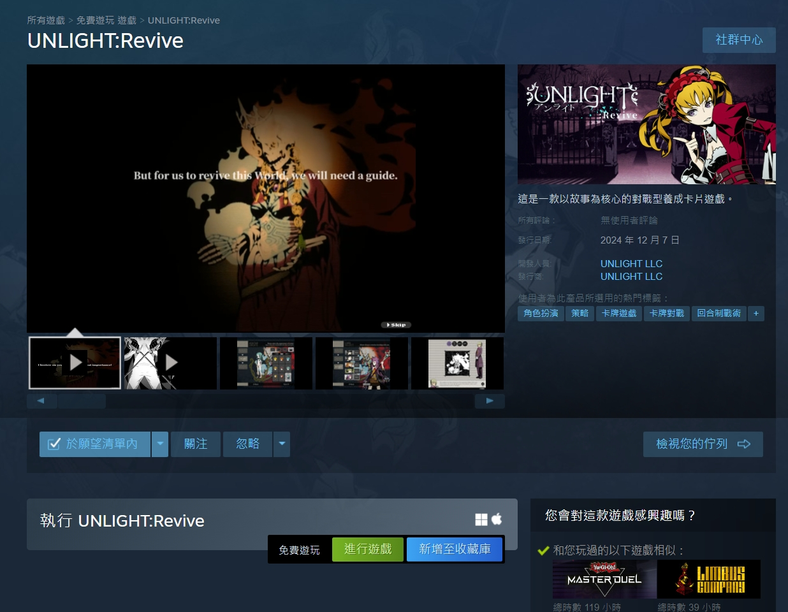The height and width of the screenshot is (612, 788).
Task: Click UNLIGHT:Revive breadcrumb link
Action: pyautogui.click(x=184, y=20)
